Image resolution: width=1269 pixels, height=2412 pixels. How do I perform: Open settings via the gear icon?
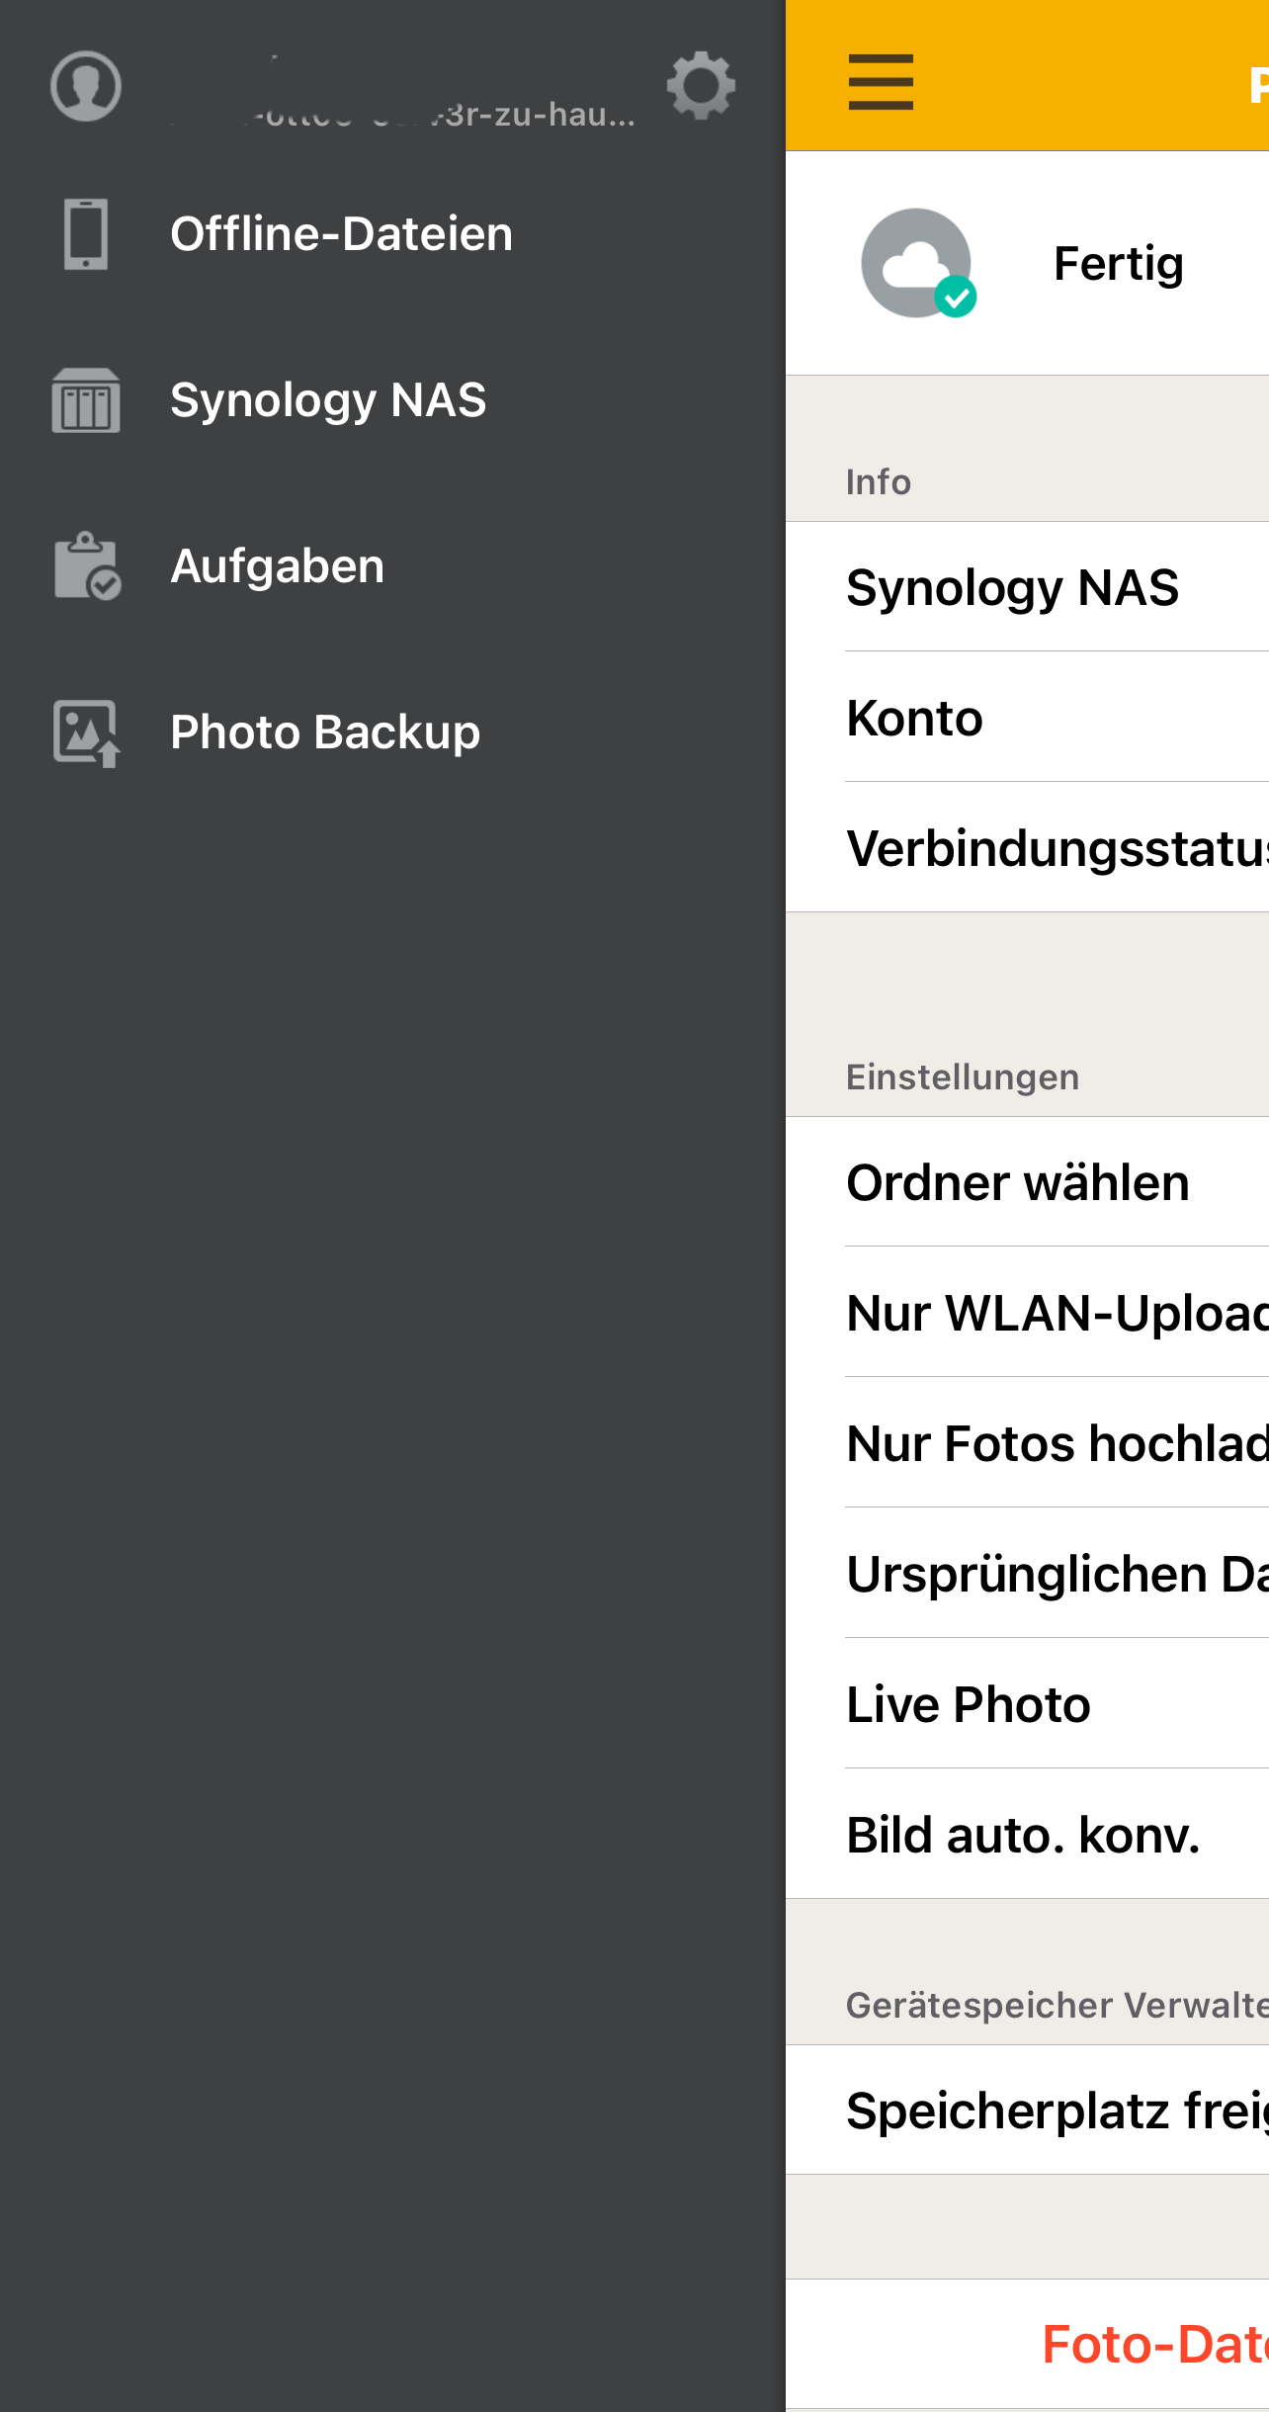(x=701, y=86)
